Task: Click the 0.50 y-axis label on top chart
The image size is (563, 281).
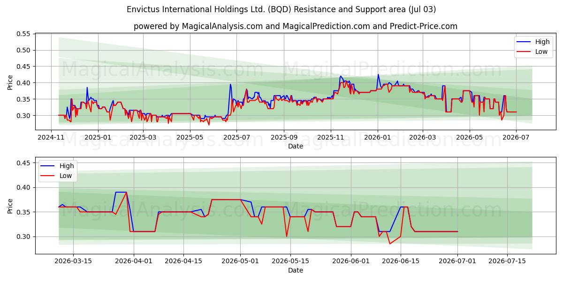Action: point(23,50)
